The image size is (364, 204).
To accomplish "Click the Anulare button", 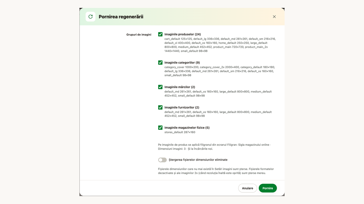I will click(248, 188).
